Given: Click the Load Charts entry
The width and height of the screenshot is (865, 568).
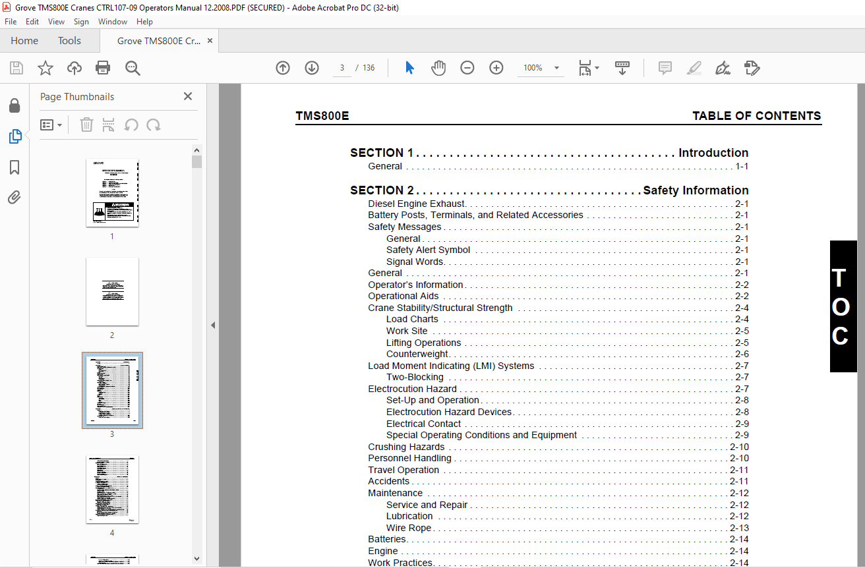Looking at the screenshot, I should pyautogui.click(x=568, y=319).
